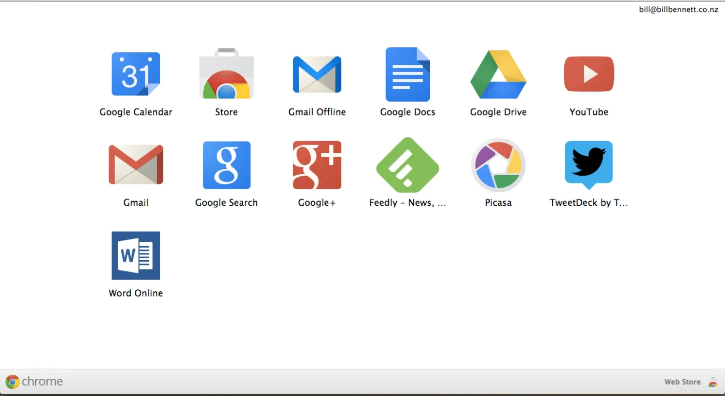Click the "chrome" wordmark text
725x396 pixels.
(43, 382)
